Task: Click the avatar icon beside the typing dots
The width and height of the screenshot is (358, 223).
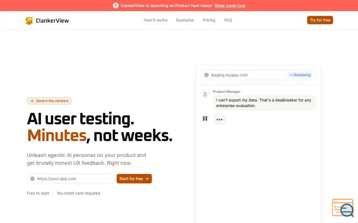Action: [x=205, y=119]
